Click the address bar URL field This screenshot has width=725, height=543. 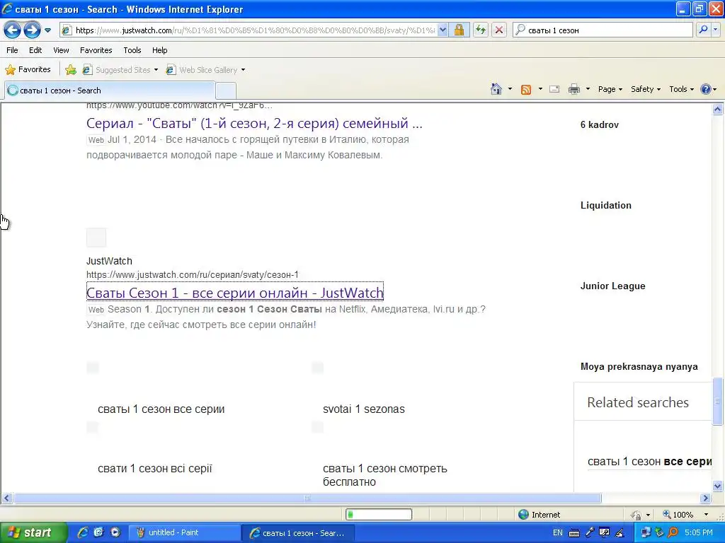[x=253, y=30]
